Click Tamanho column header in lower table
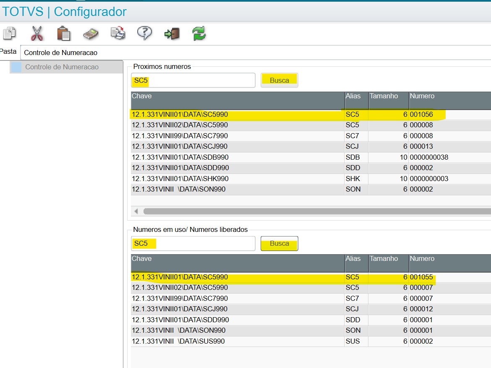Screen dimensions: 491x368 pos(384,259)
